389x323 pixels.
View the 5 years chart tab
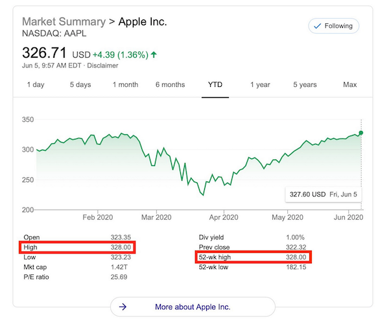point(305,85)
